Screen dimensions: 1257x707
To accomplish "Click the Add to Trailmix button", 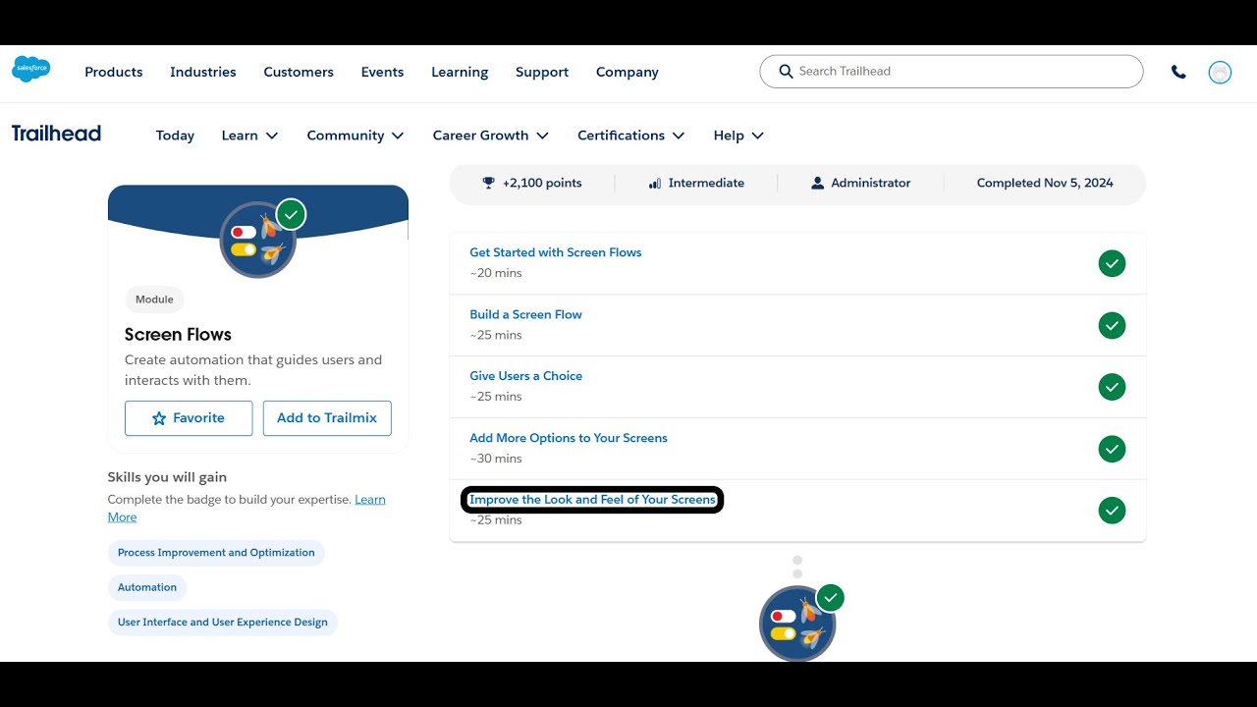I will pos(327,418).
